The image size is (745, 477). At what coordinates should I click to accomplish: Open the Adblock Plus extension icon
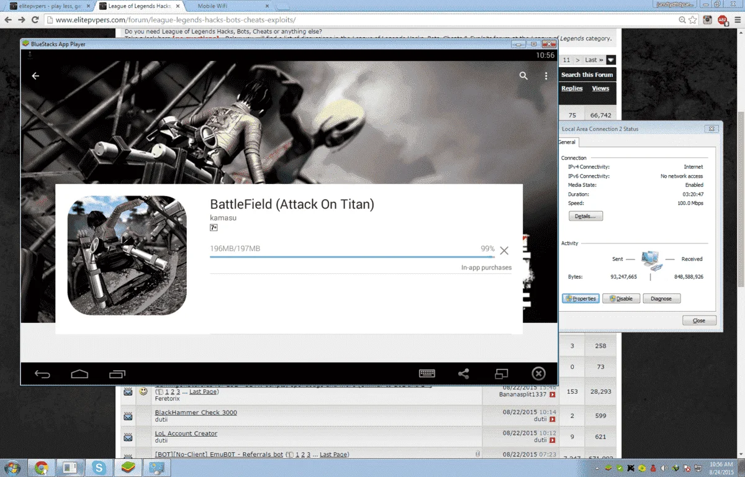pos(722,20)
